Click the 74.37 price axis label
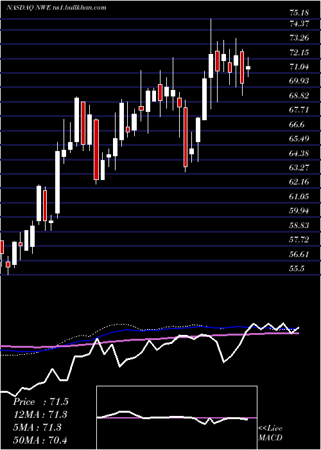This screenshot has height=450, width=321. pyautogui.click(x=299, y=24)
